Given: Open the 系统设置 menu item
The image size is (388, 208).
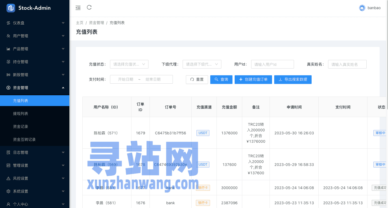Looking at the screenshot, I should [x=35, y=191].
